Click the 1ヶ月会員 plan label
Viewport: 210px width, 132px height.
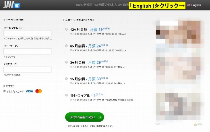click(78, 79)
